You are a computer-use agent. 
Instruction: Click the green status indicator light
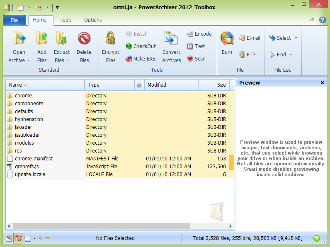[317, 238]
